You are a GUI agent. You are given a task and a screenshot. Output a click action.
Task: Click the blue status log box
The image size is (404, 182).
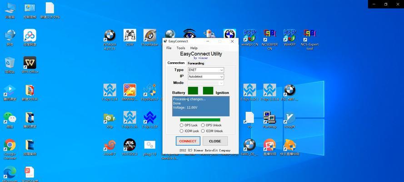(x=201, y=106)
